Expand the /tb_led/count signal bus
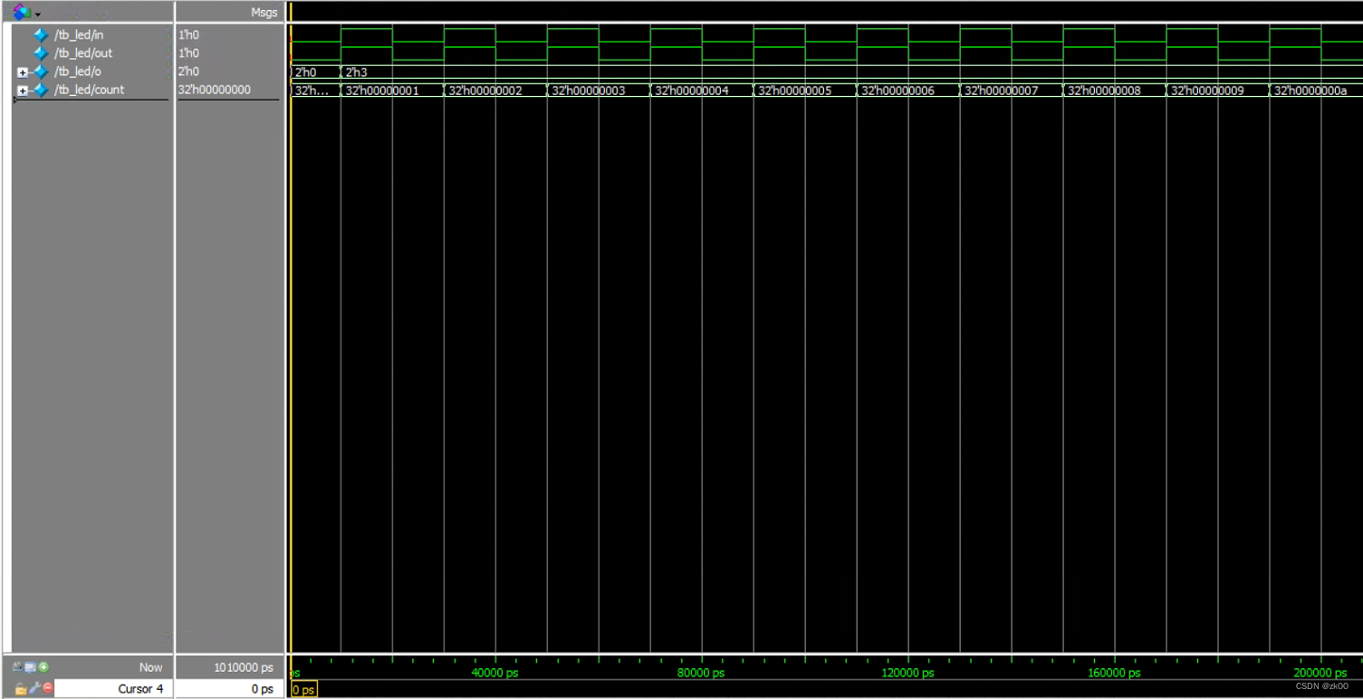 (x=23, y=91)
